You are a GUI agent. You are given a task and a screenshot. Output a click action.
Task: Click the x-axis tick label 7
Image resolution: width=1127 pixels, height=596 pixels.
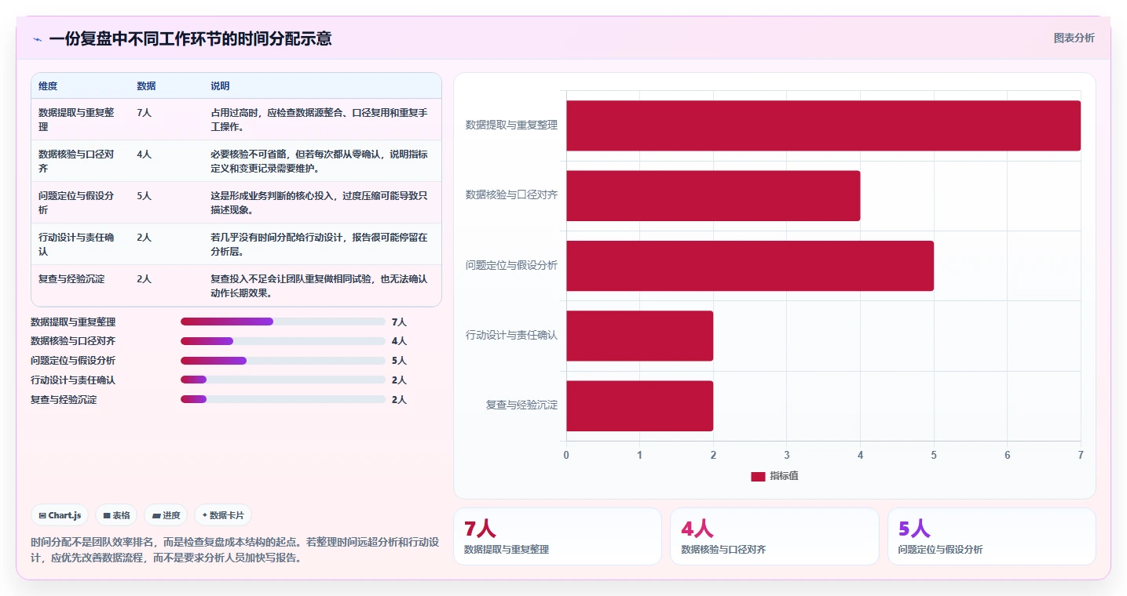(x=1081, y=455)
